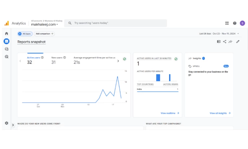Click the search magnifier icon

(70, 23)
